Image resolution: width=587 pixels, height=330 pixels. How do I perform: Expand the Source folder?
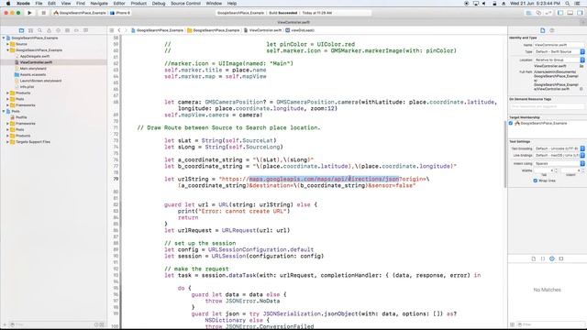7,44
